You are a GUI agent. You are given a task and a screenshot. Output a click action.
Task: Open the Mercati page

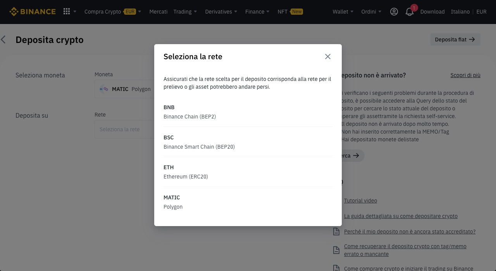point(158,12)
